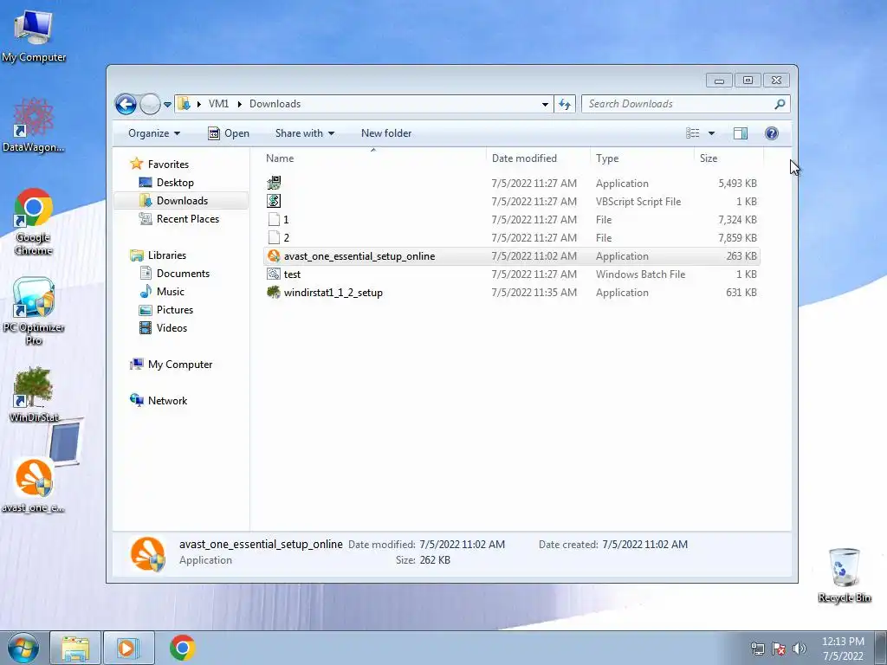The height and width of the screenshot is (665, 887).
Task: Click the Change your view icon
Action: click(x=692, y=133)
